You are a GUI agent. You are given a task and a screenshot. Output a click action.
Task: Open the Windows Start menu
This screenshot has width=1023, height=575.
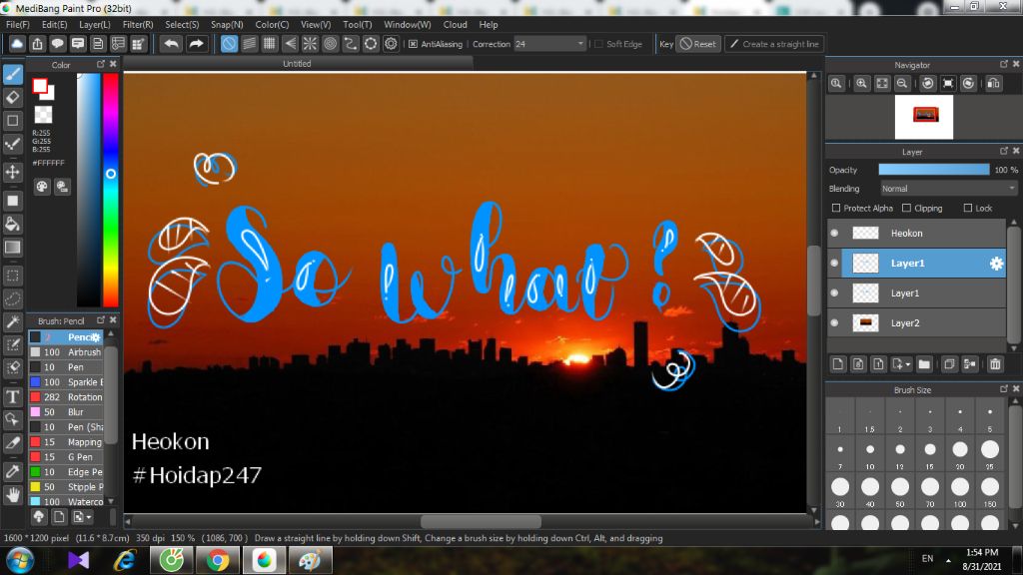coord(20,561)
